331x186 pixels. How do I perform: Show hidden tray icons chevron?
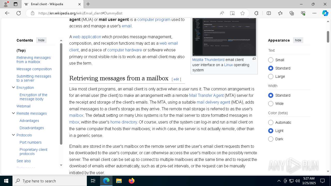click(279, 181)
